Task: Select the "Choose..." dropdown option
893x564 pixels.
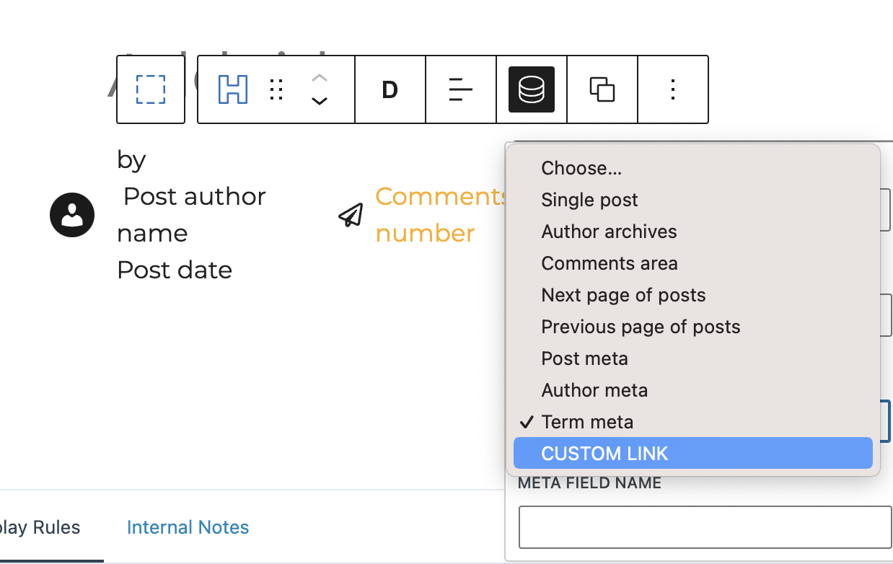Action: [581, 168]
